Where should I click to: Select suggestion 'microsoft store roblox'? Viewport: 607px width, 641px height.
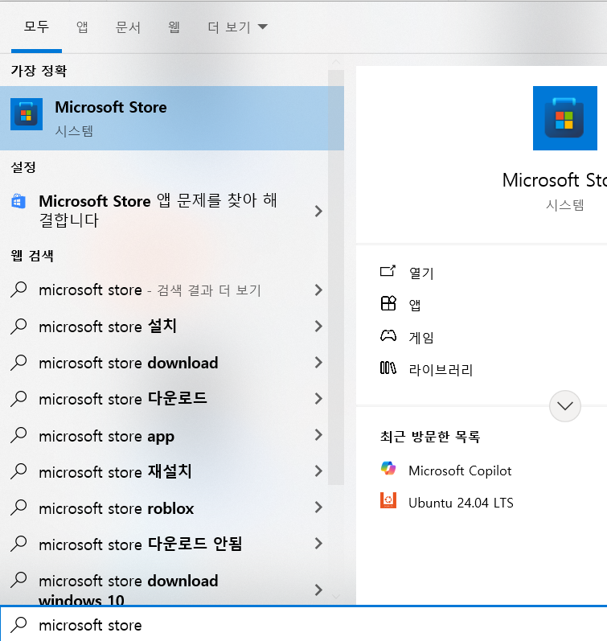pyautogui.click(x=164, y=507)
